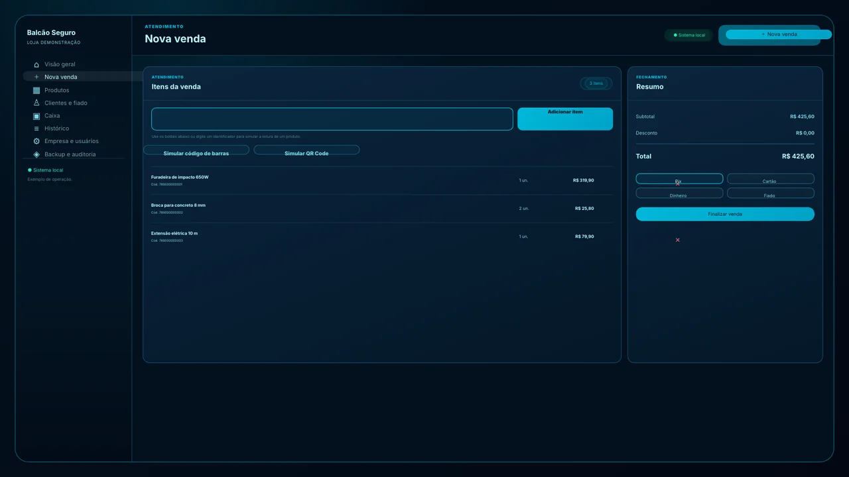Image resolution: width=849 pixels, height=477 pixels.
Task: Click Simular QR Code button
Action: (306, 150)
